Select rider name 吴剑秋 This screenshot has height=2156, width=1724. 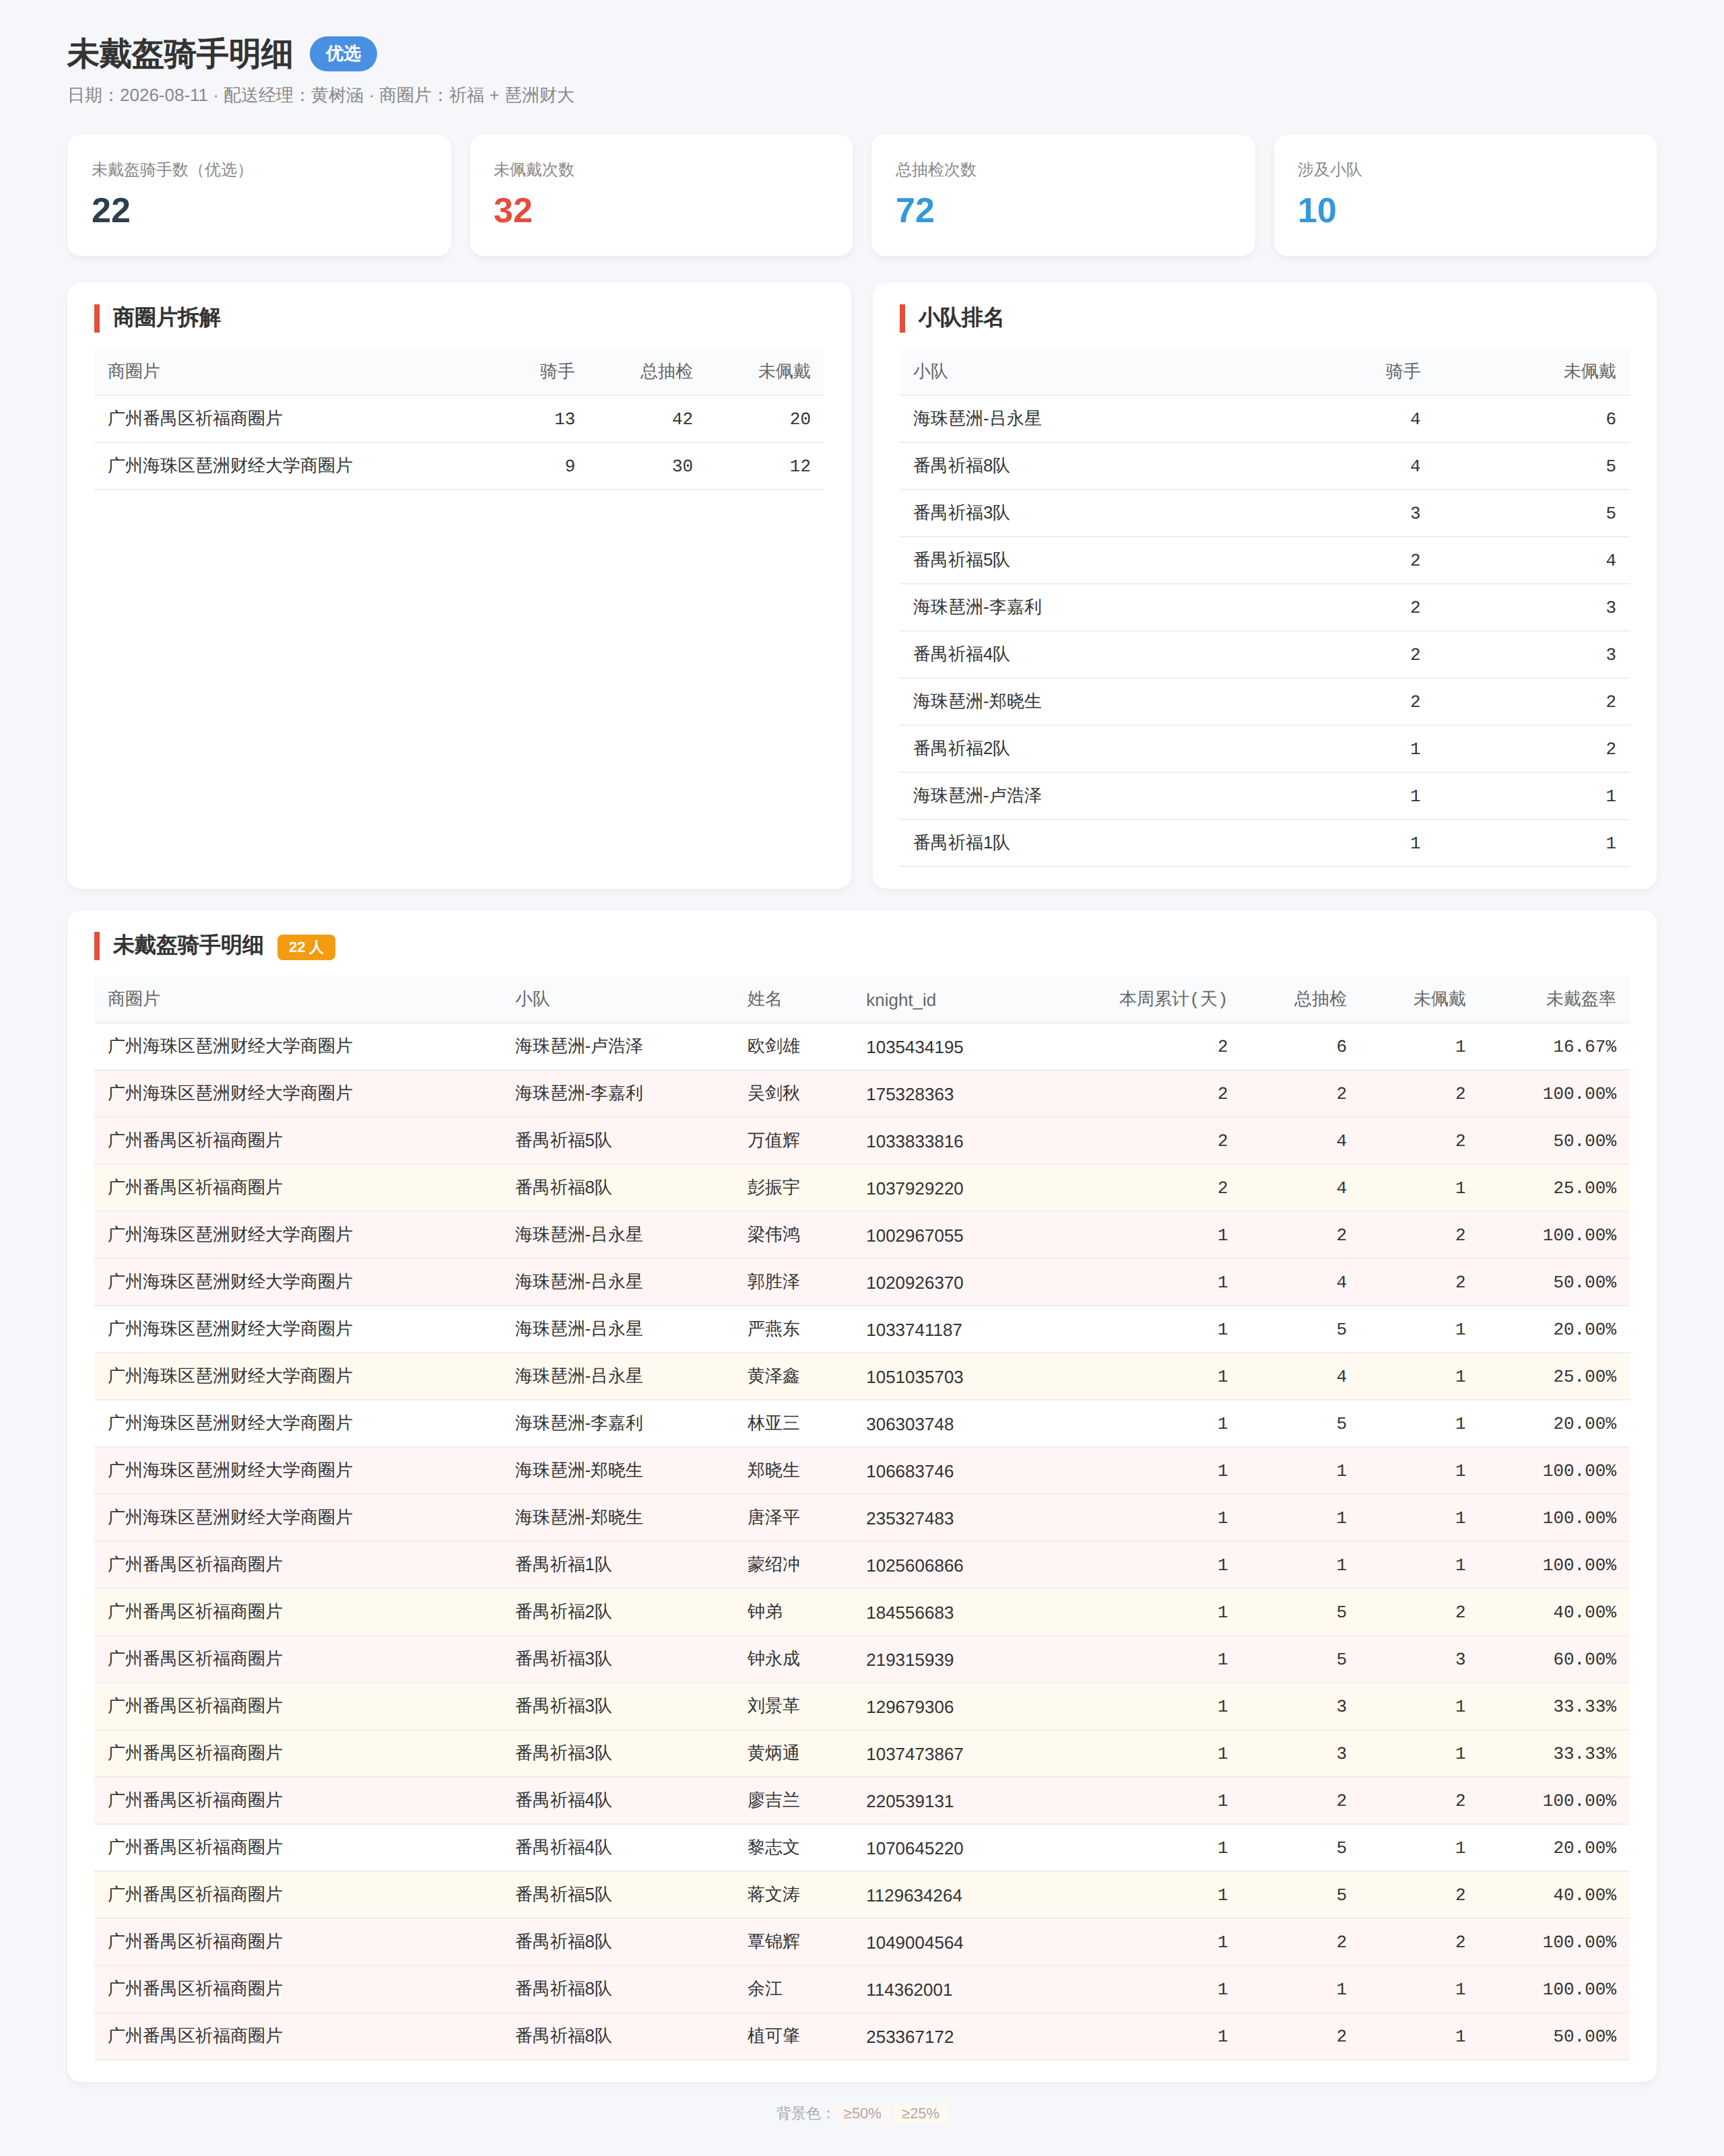tap(773, 1093)
